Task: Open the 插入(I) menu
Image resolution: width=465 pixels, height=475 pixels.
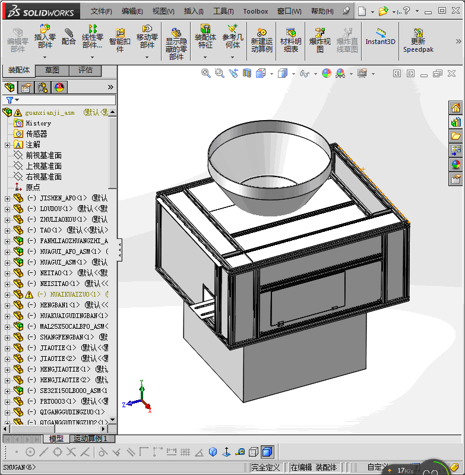Action: (x=194, y=11)
